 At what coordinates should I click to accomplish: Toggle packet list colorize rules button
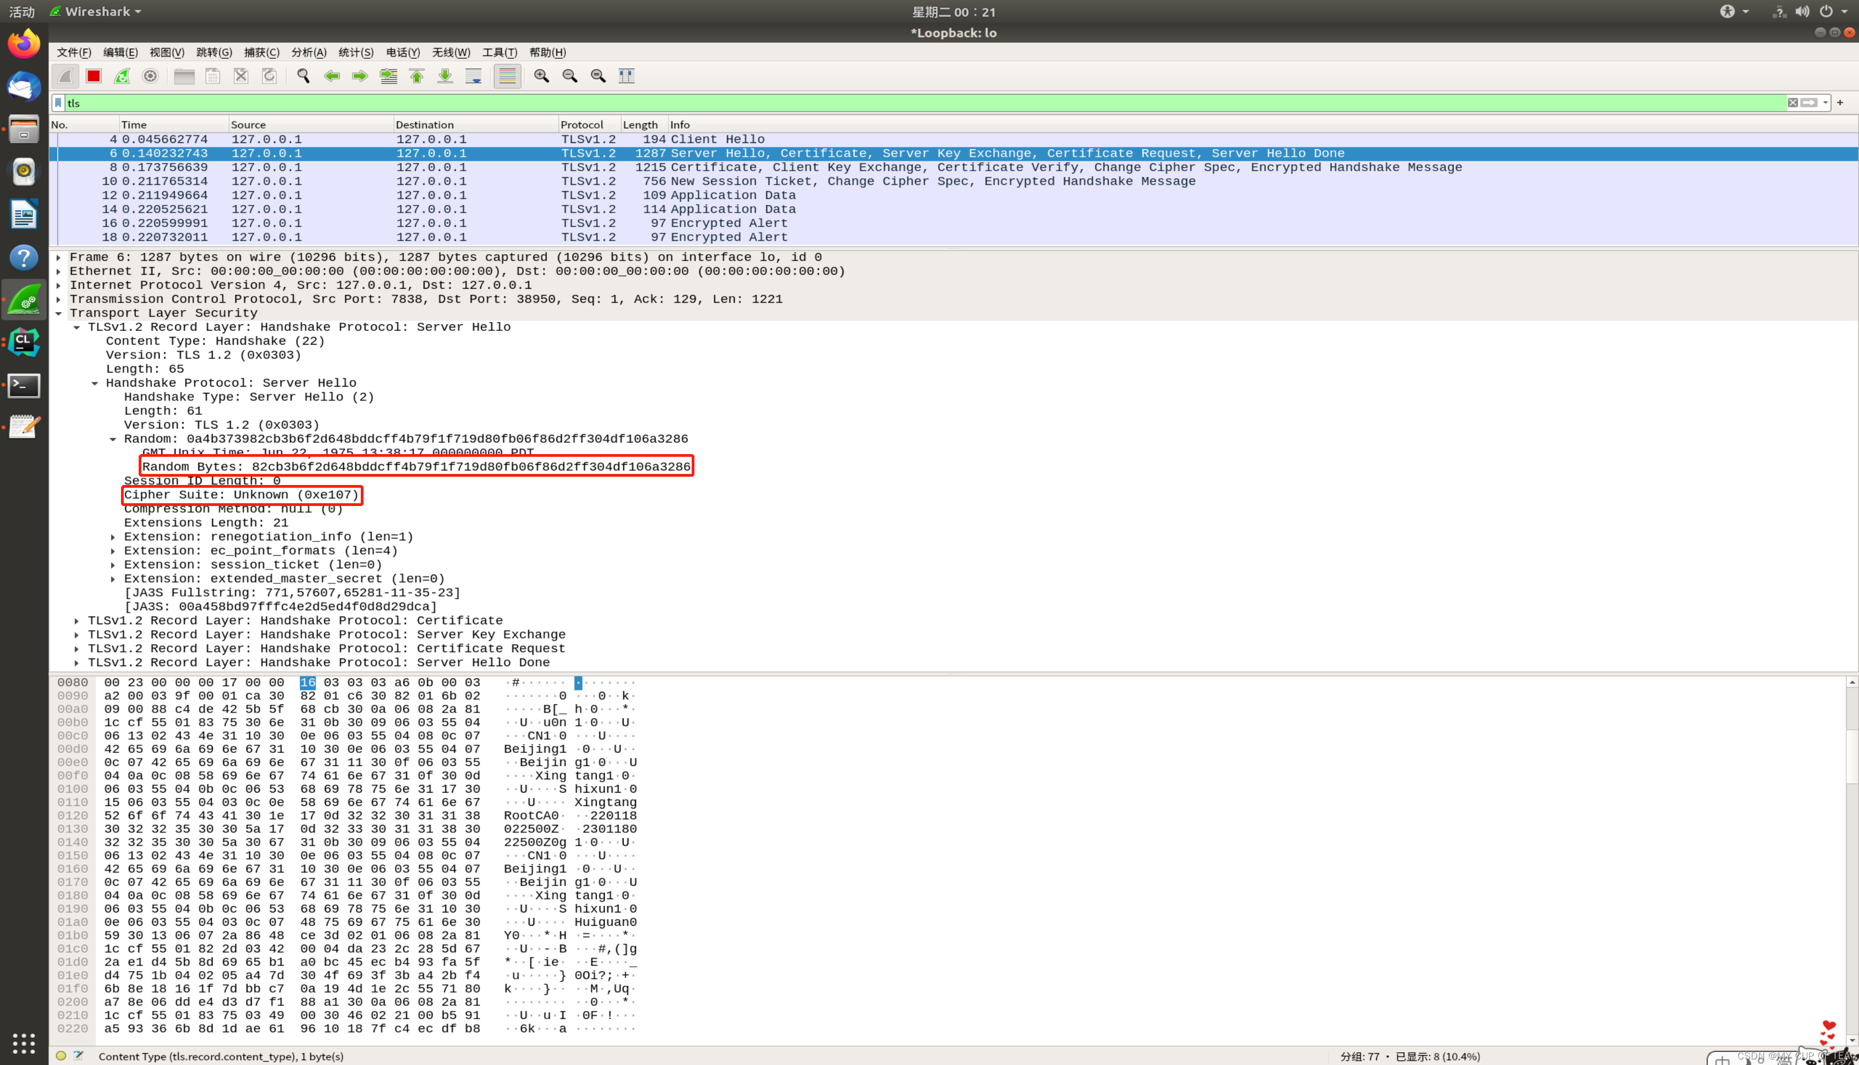507,76
